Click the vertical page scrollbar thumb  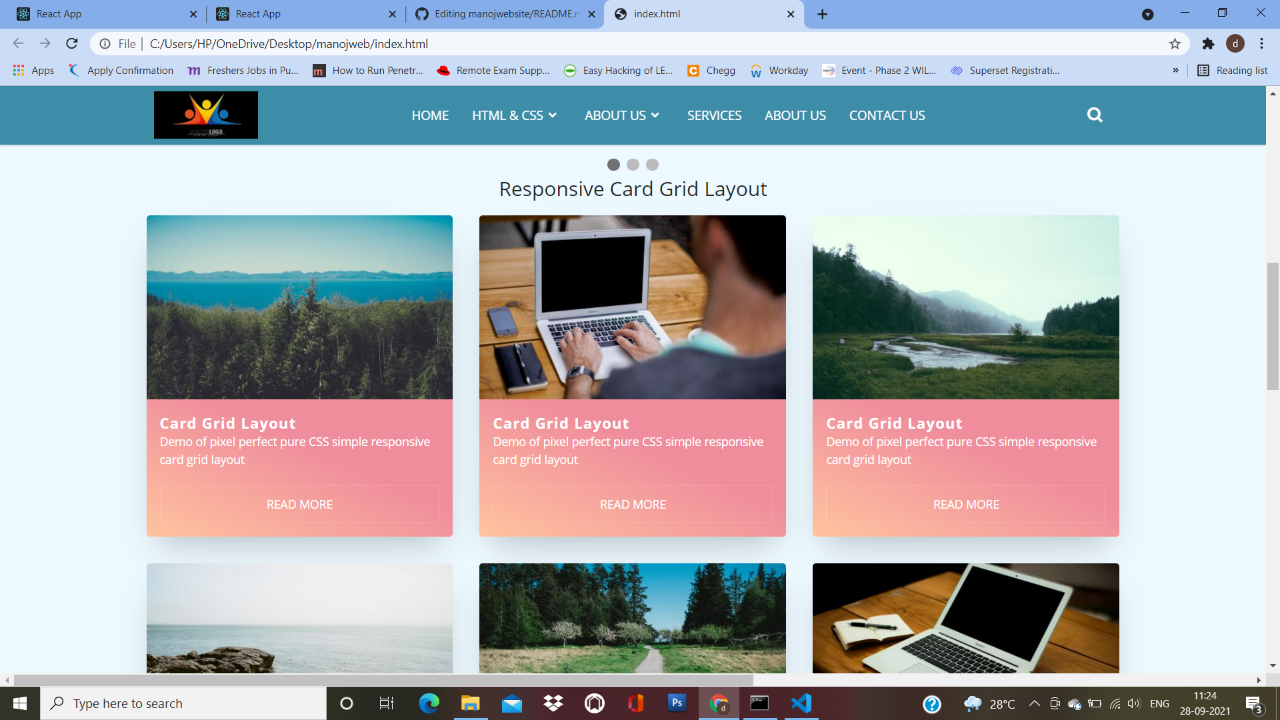pyautogui.click(x=1273, y=327)
